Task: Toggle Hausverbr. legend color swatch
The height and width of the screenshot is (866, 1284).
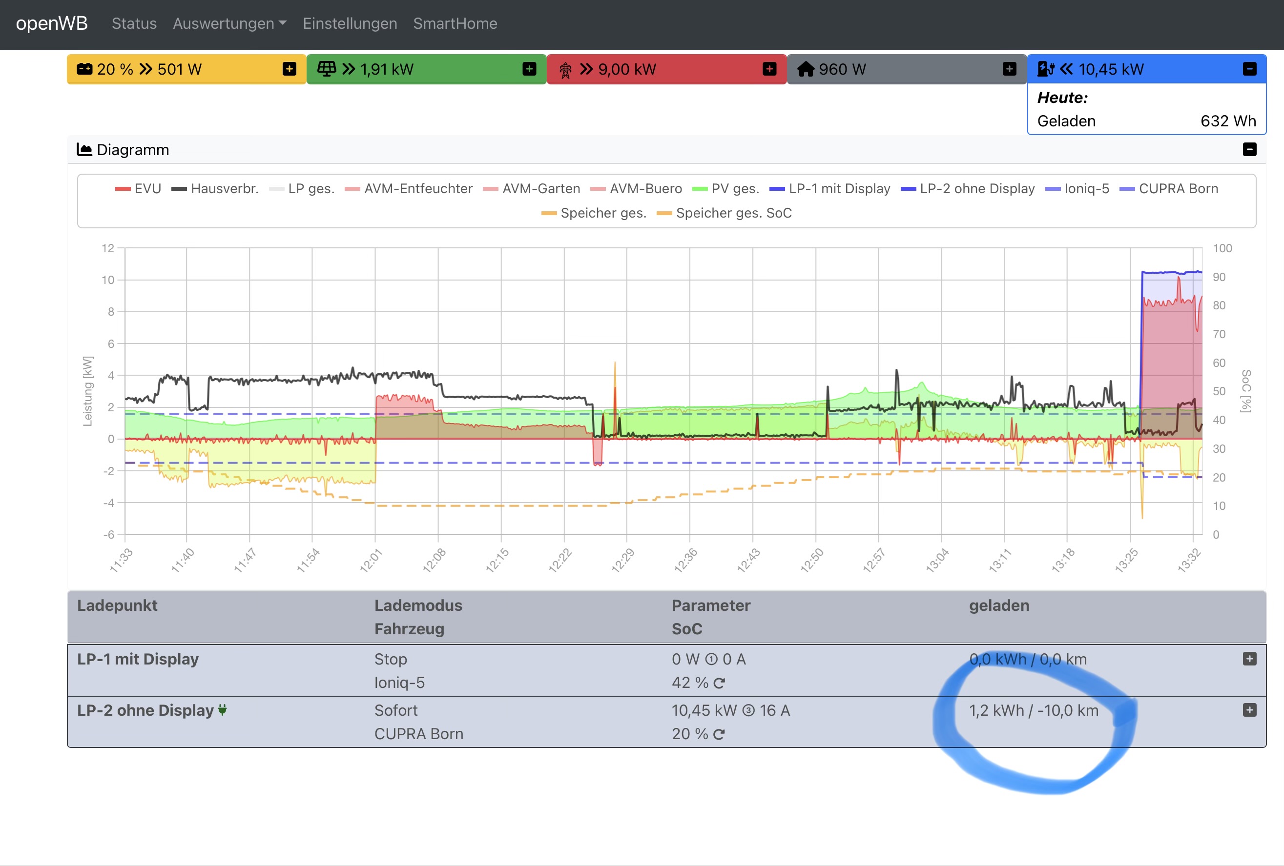Action: [179, 189]
